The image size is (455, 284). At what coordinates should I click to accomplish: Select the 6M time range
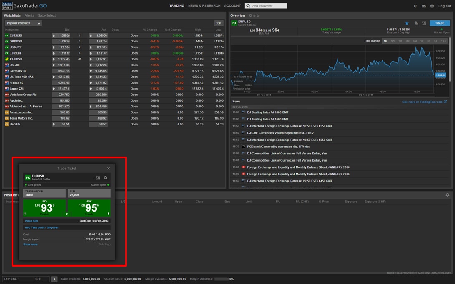[415, 41]
